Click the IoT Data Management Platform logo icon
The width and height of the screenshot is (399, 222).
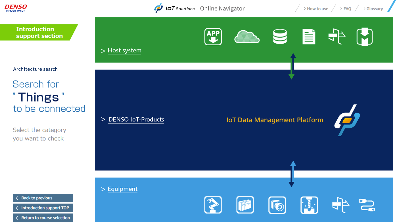click(347, 120)
